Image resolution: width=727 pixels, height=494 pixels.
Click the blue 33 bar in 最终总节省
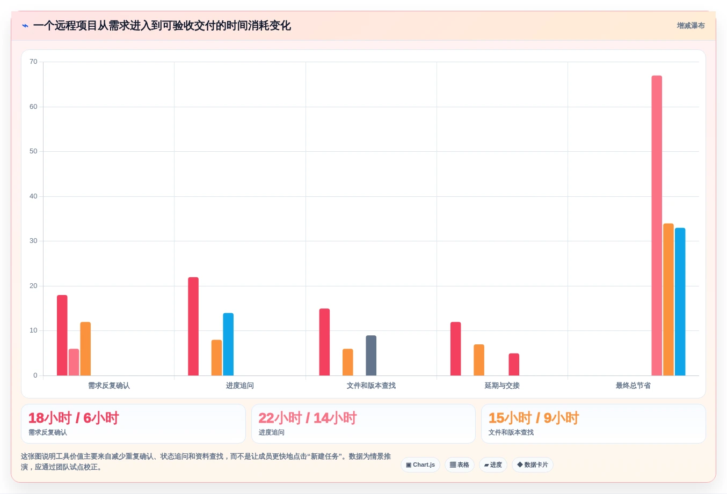(680, 301)
